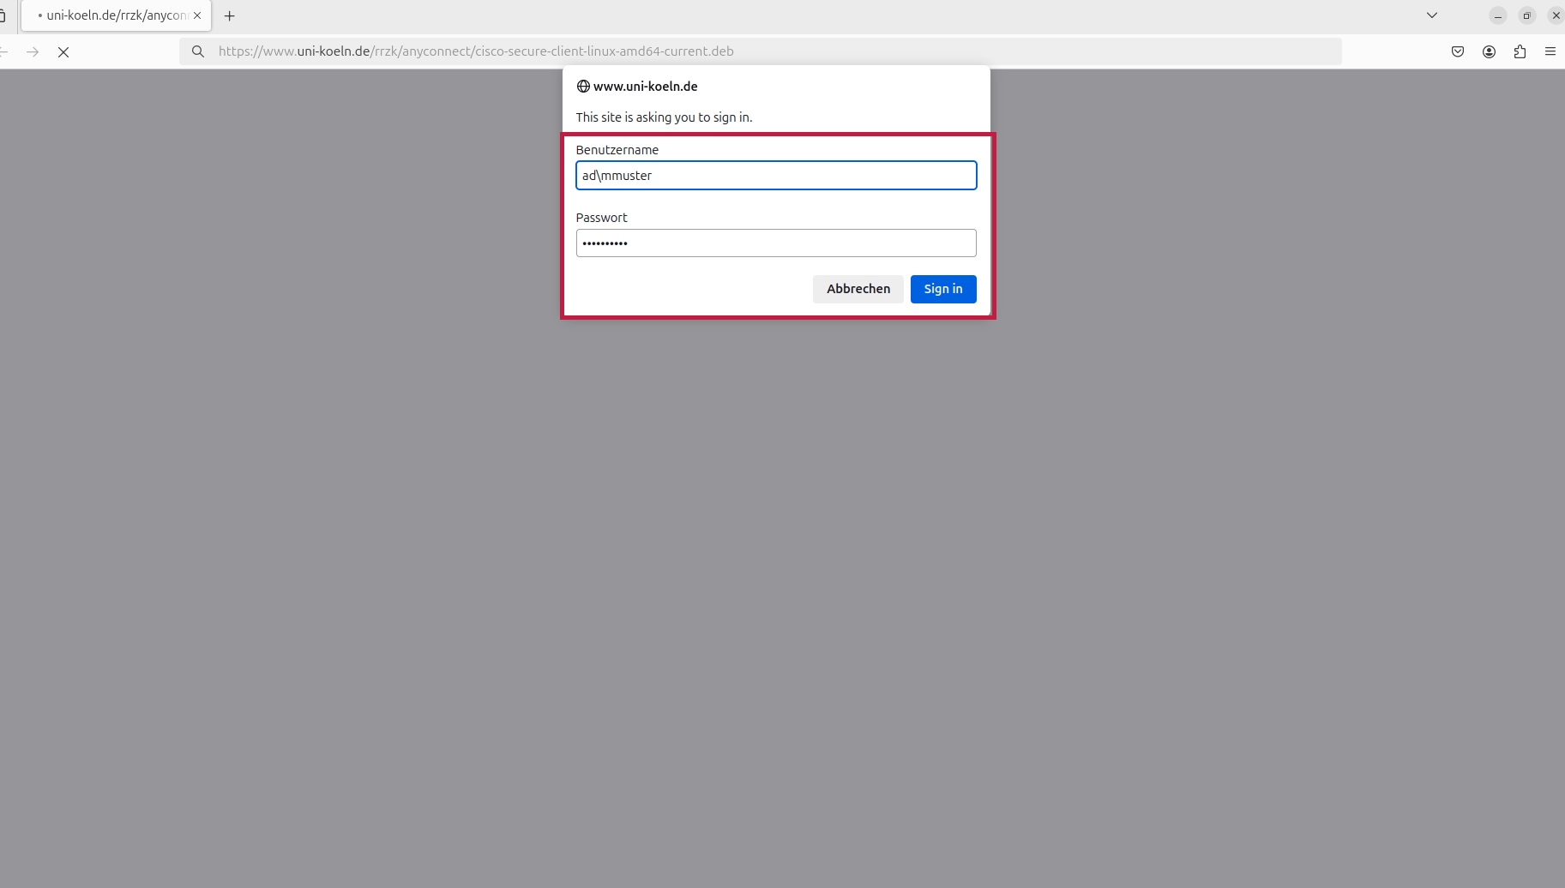
Task: Click the Sign in button
Action: click(x=943, y=289)
